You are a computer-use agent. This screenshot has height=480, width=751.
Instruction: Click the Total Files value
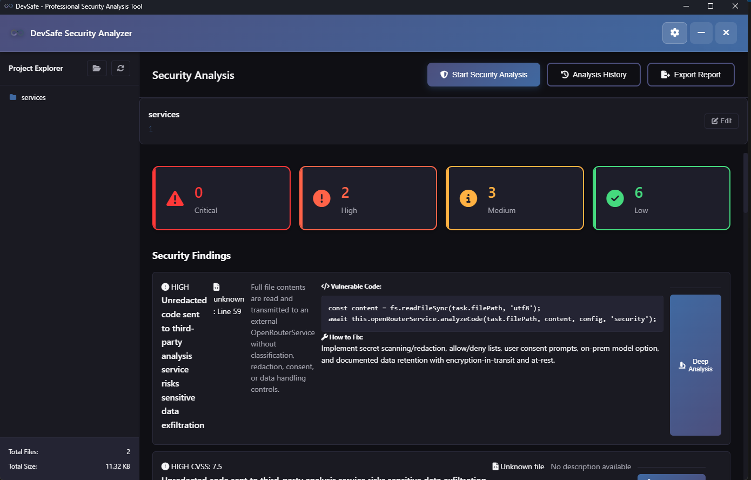128,451
